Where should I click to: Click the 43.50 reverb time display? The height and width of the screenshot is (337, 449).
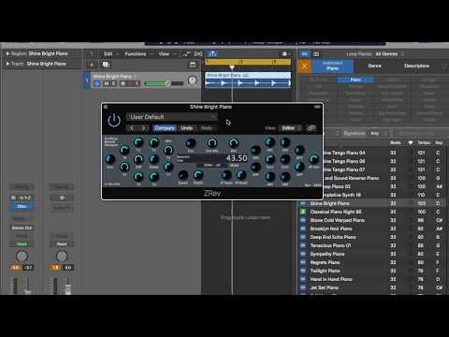[x=237, y=158]
